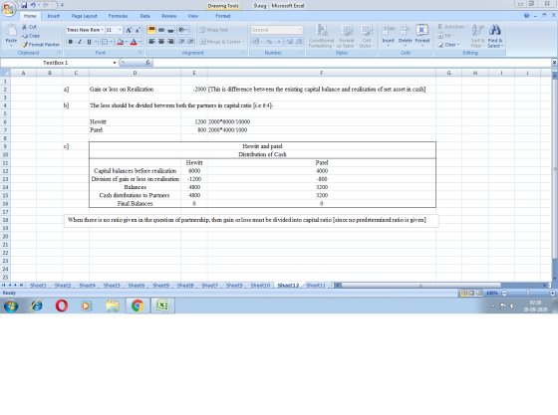The width and height of the screenshot is (558, 415).
Task: Expand the Name Box dropdown arrow
Action: 115,63
